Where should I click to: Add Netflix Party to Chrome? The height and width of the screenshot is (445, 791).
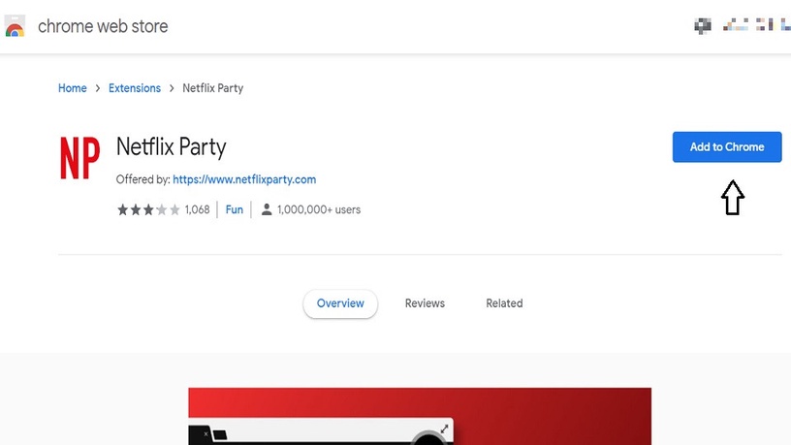pyautogui.click(x=727, y=146)
